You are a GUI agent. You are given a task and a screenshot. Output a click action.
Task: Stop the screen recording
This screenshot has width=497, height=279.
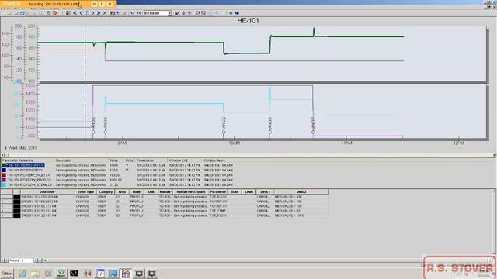pos(109,4)
